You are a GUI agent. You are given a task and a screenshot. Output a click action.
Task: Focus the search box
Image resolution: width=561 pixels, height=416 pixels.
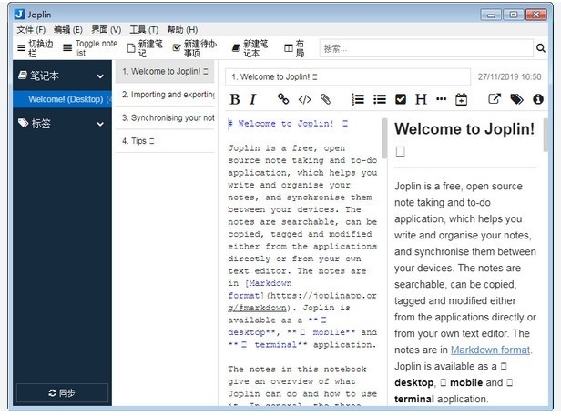coord(426,48)
